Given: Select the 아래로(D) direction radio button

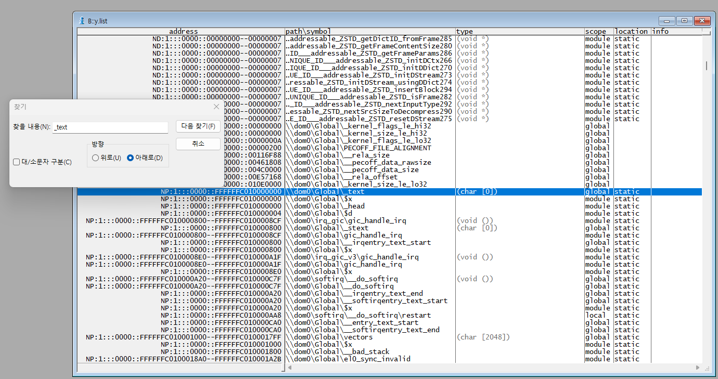Looking at the screenshot, I should 130,158.
